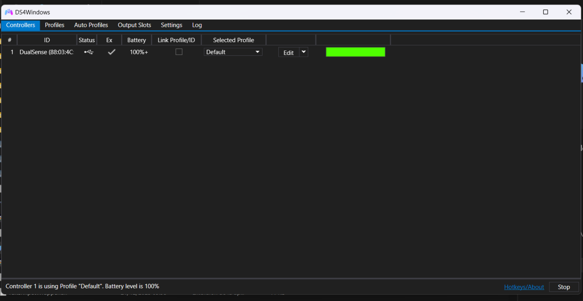Click the DS4Windows app icon in title bar
The width and height of the screenshot is (583, 301).
pos(9,12)
